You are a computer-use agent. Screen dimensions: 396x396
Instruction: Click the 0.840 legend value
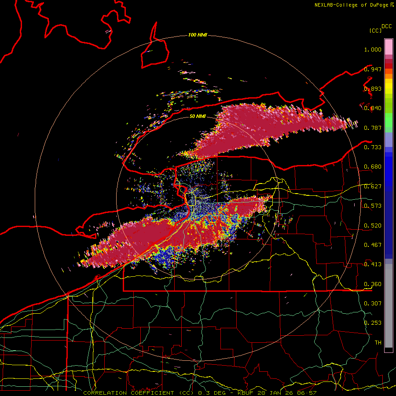373,108
